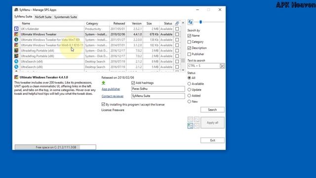Click the Exit button
This screenshot has width=316, height=178.
tap(212, 140)
